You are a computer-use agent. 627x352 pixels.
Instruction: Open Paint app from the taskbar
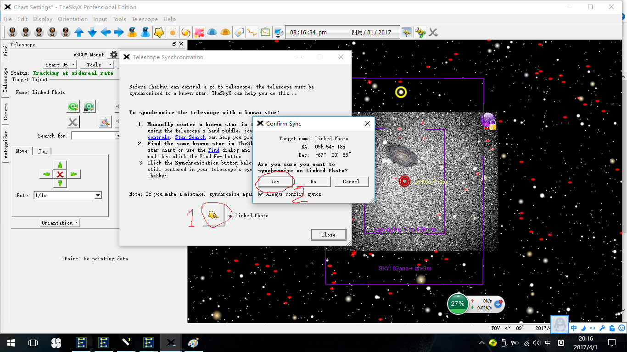(194, 342)
